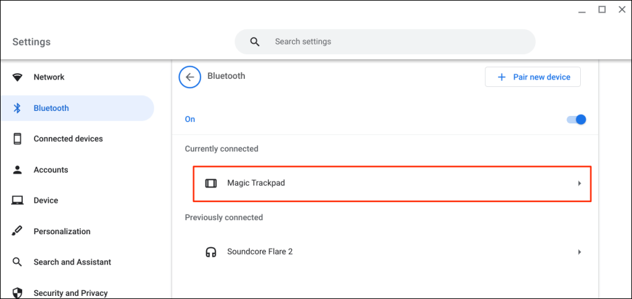The image size is (632, 299).
Task: Expand Magic Trackpad details arrow
Action: click(x=580, y=183)
